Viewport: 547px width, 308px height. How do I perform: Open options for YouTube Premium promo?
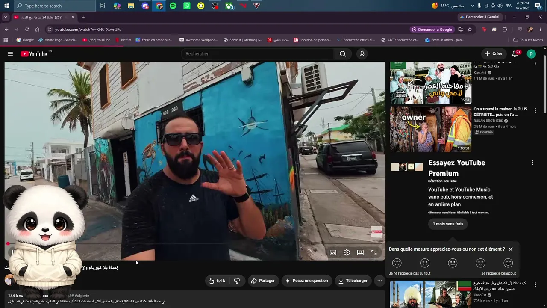[532, 163]
